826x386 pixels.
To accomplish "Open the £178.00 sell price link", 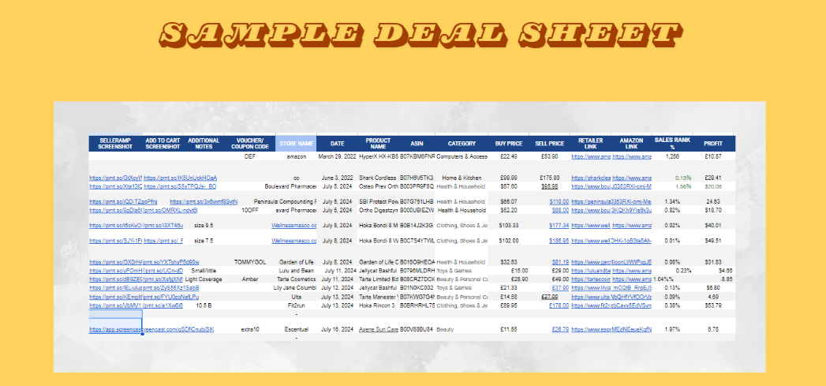I will point(559,305).
